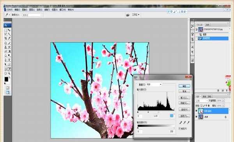Click the white point eyedropper in Levels
Viewport: 234px width, 142px height.
click(x=188, y=123)
